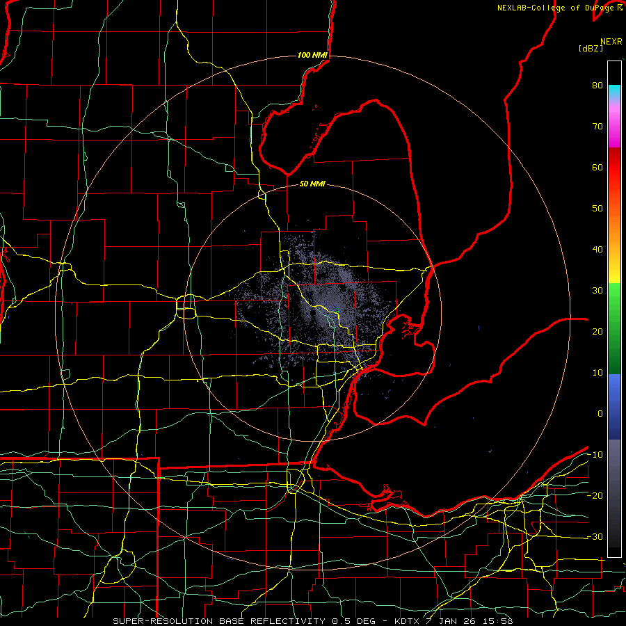This screenshot has width=626, height=626.
Task: Click the 'KDTX' radar site identifier in caption
Action: click(408, 621)
